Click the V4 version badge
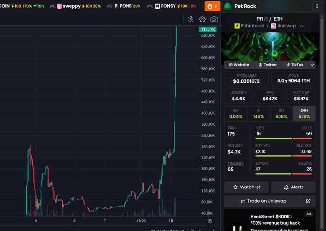326x231 pixels. point(301,26)
